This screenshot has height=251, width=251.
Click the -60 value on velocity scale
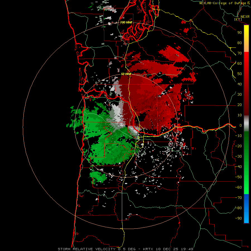pos(238,187)
